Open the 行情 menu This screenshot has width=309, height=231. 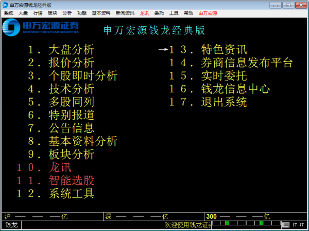(38, 13)
